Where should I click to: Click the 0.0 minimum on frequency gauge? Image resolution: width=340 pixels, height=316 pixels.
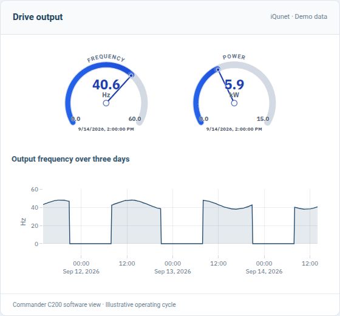(x=76, y=119)
